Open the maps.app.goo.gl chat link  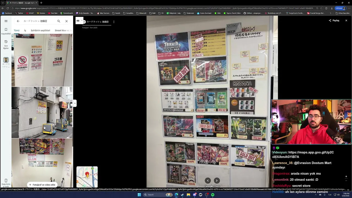[x=303, y=155]
